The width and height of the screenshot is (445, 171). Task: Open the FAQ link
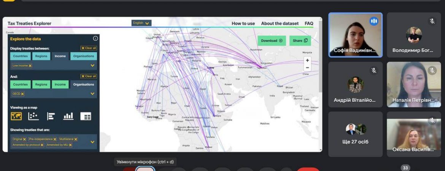tap(309, 24)
